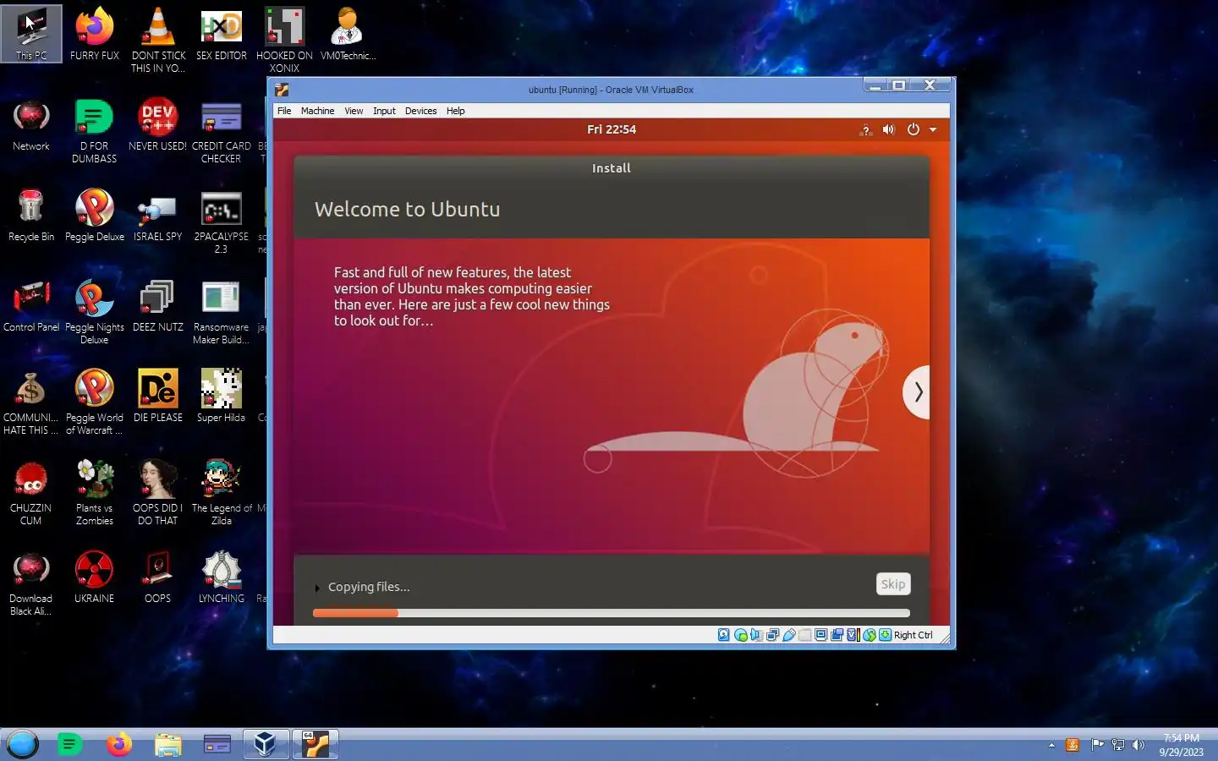
Task: Click the mouse integration indicator in VirtualBox
Action: click(x=869, y=635)
